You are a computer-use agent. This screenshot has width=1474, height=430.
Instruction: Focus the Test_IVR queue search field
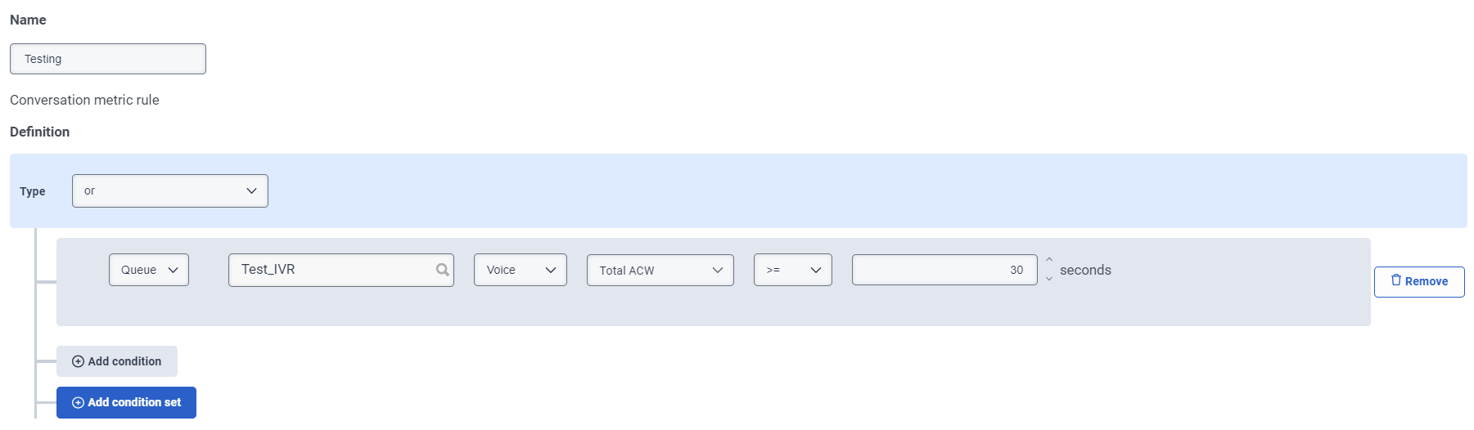coord(331,270)
